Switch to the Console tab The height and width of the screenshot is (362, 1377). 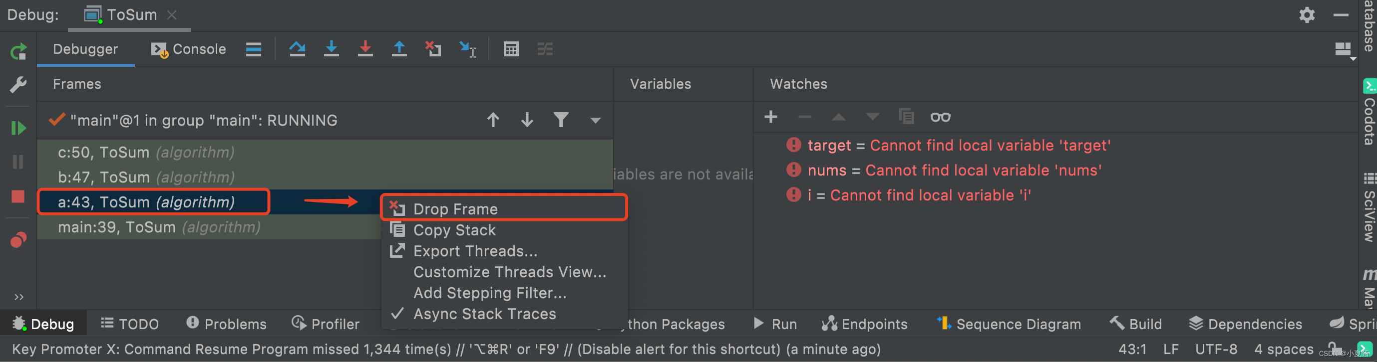click(189, 49)
